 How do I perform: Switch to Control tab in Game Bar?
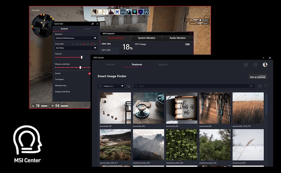[x=64, y=29]
